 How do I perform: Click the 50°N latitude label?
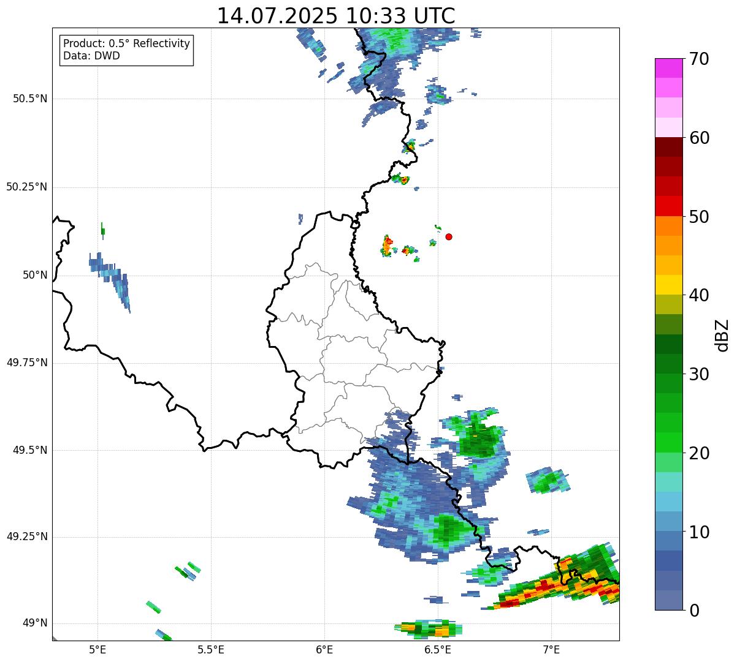[x=35, y=275]
